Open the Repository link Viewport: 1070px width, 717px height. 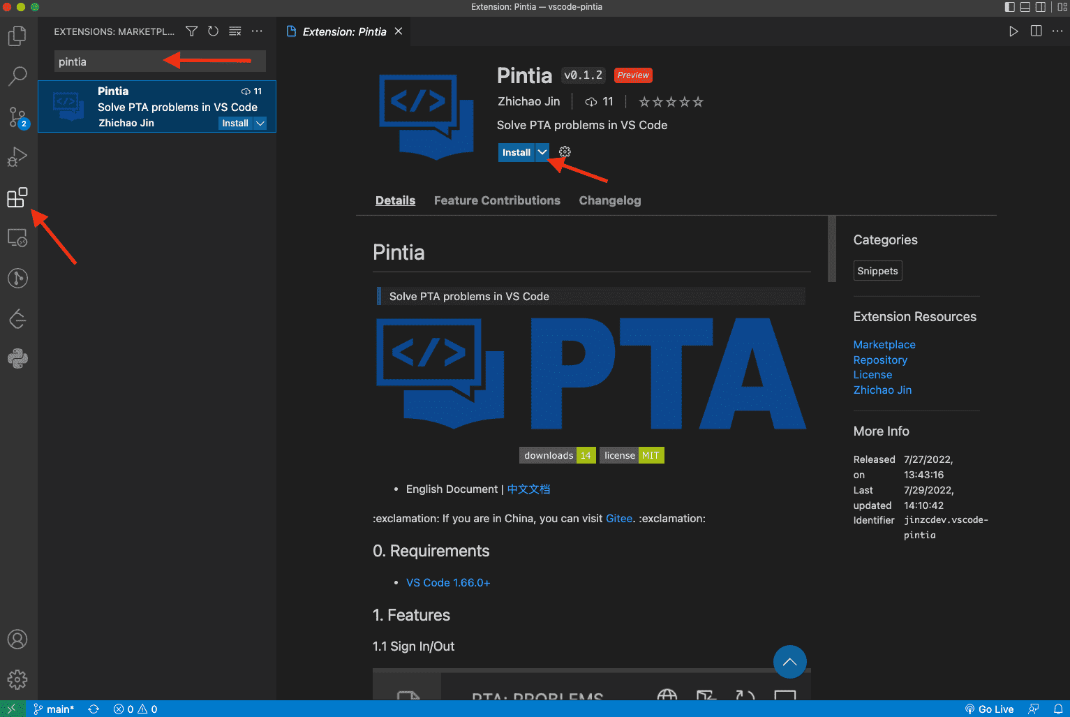(x=880, y=360)
